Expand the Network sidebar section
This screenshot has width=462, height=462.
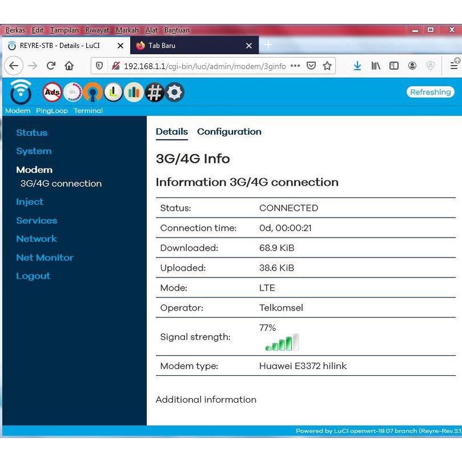click(37, 239)
